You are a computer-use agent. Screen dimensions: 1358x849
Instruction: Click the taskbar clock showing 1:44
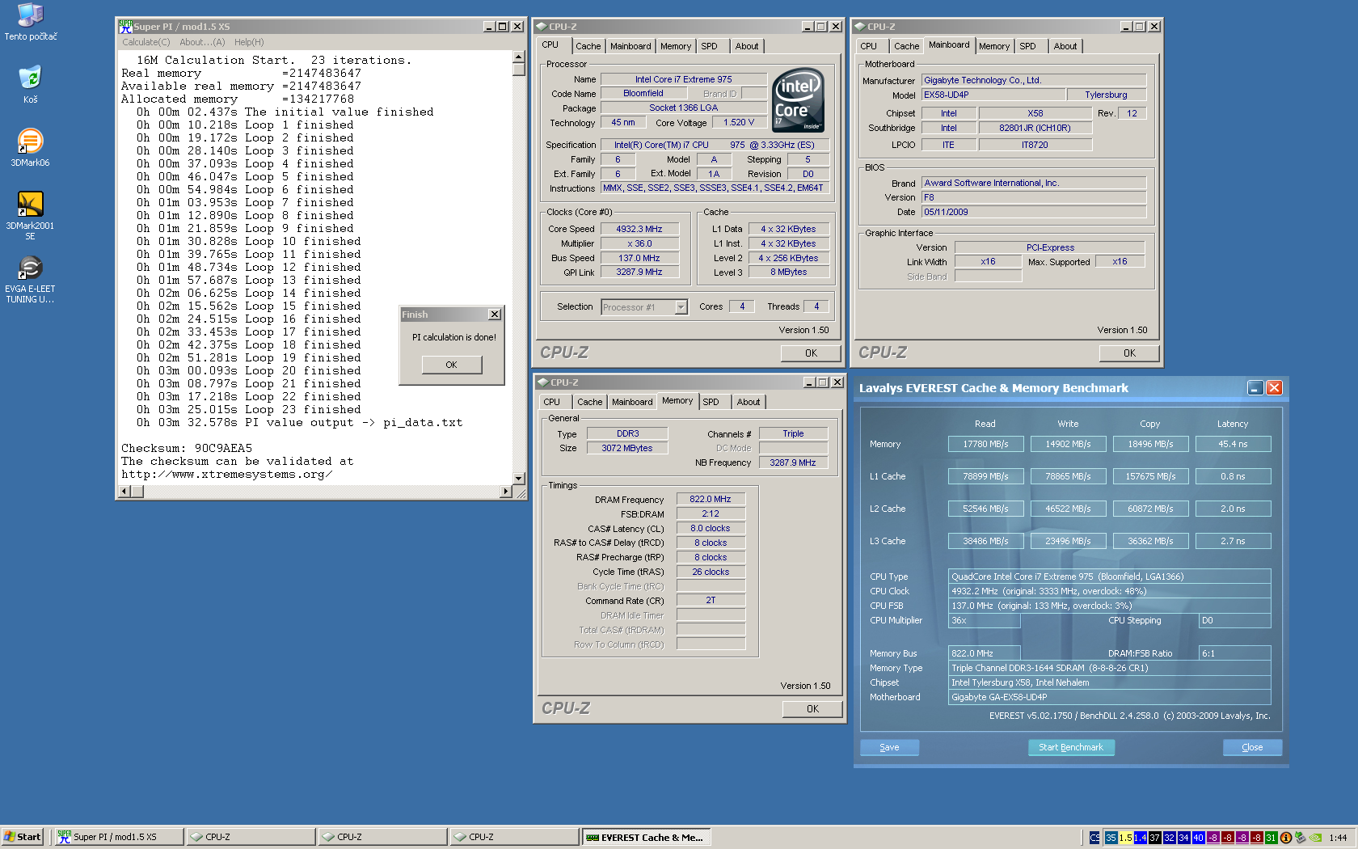(1338, 838)
